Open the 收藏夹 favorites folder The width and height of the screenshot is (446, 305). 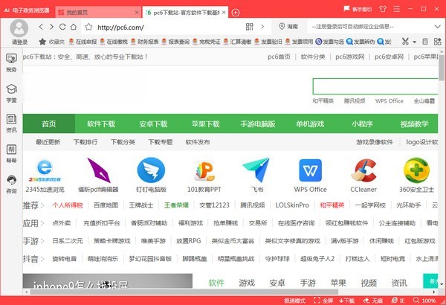(52, 42)
